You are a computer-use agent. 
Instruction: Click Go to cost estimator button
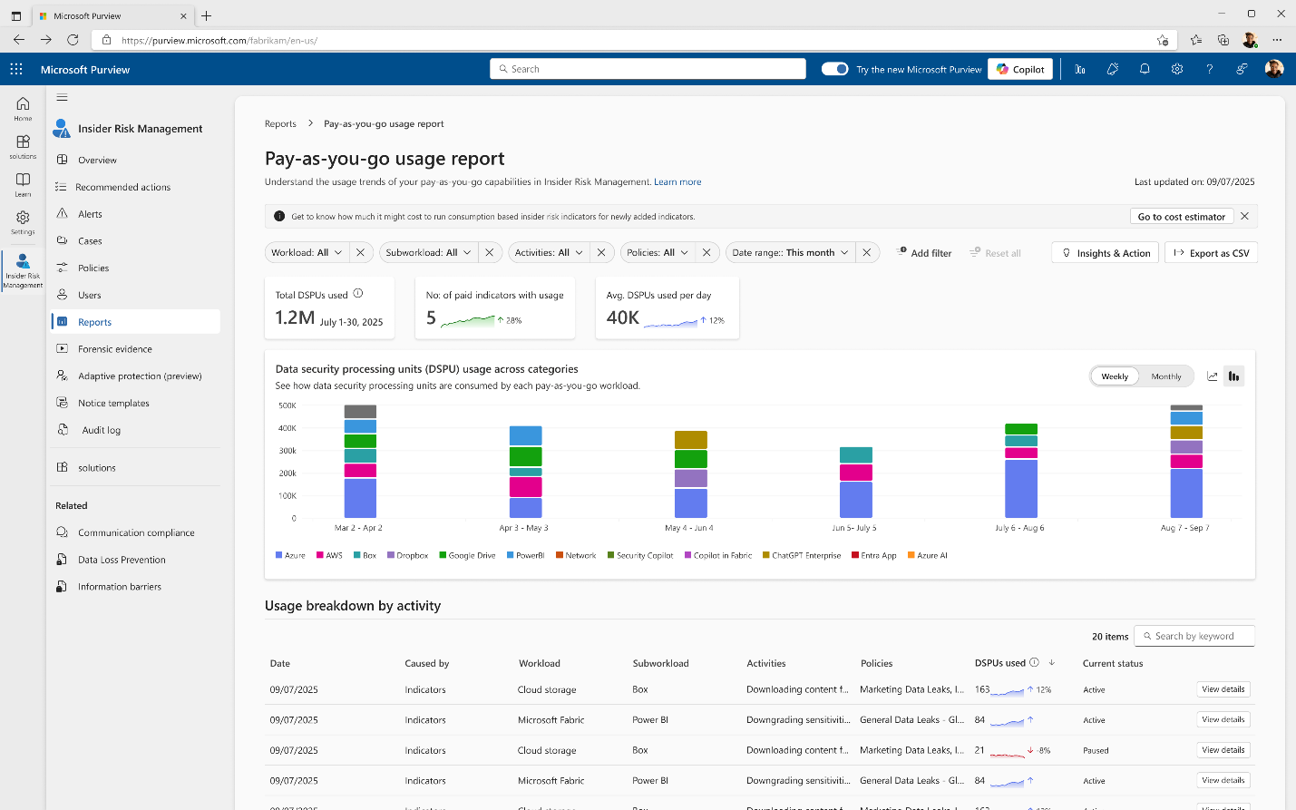(x=1181, y=216)
